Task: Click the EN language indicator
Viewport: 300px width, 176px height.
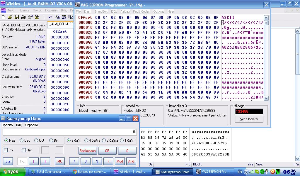Action: click(240, 172)
